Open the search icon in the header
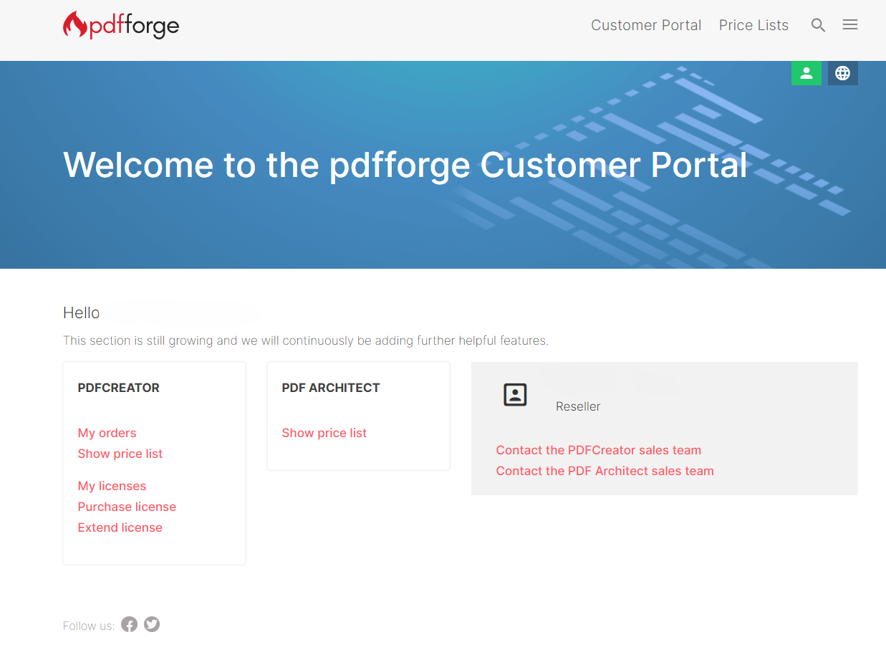This screenshot has width=886, height=650. tap(818, 24)
